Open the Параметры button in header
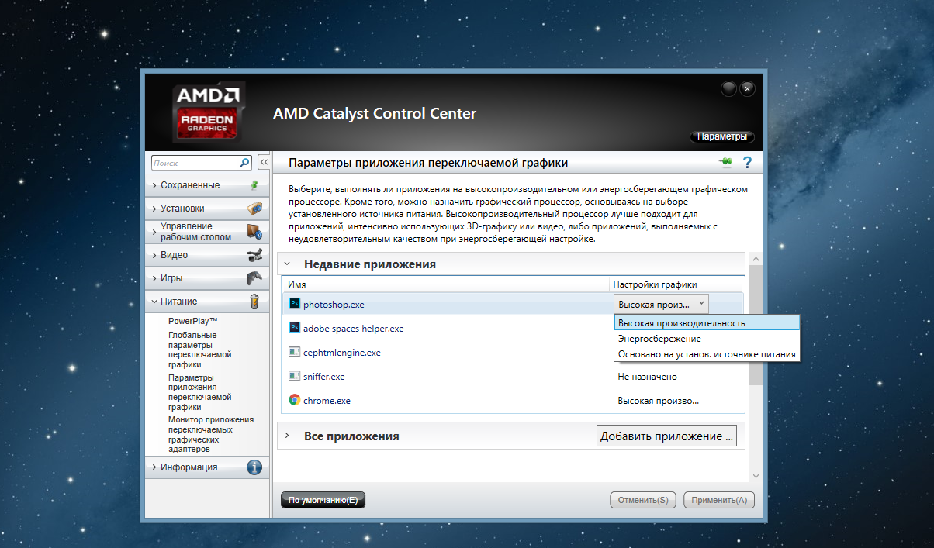The image size is (934, 548). [x=721, y=137]
